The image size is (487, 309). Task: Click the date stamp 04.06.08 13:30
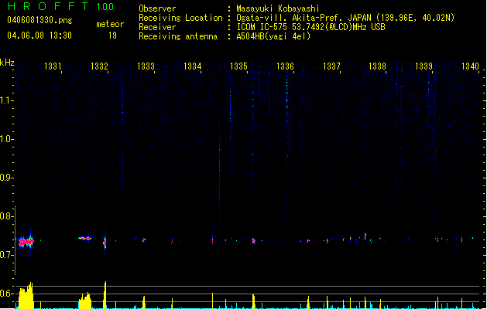[x=39, y=36]
